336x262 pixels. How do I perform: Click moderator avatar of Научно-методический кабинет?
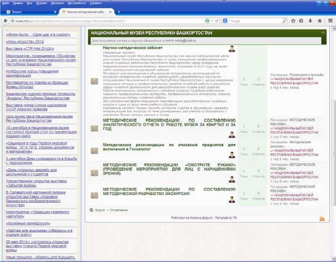click(232, 49)
